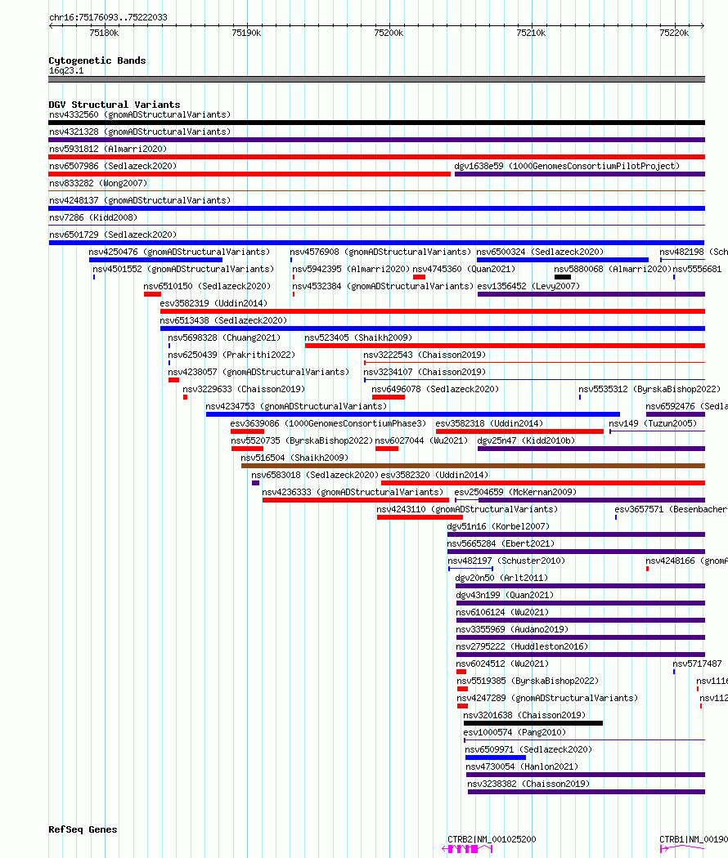The width and height of the screenshot is (728, 858).
Task: Open nsv5520735 (ByrskaBishop2022) label
Action: (x=302, y=440)
